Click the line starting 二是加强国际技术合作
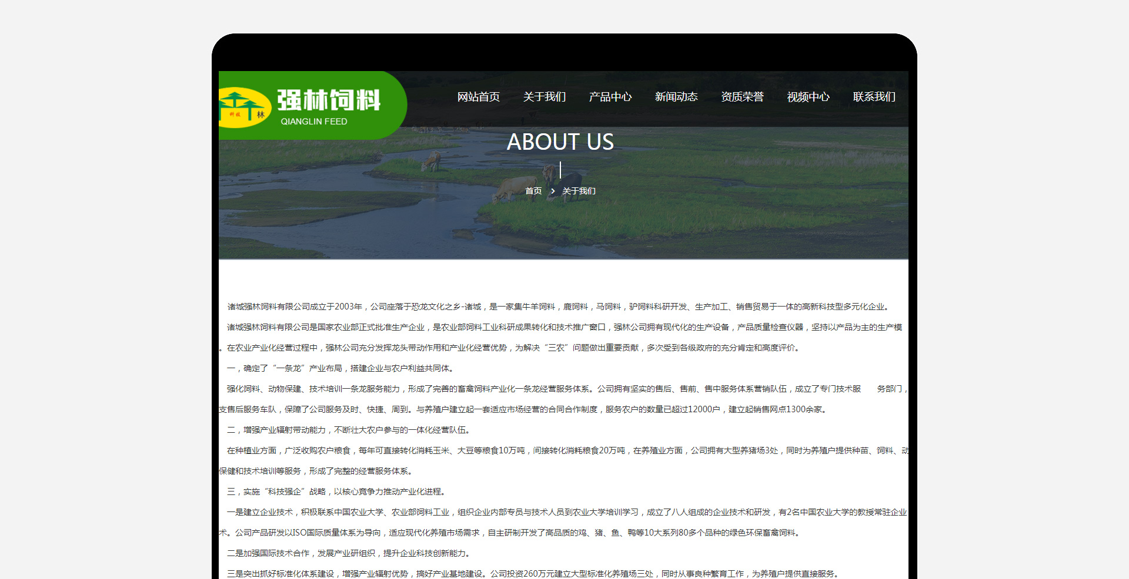This screenshot has height=579, width=1129. (x=349, y=553)
